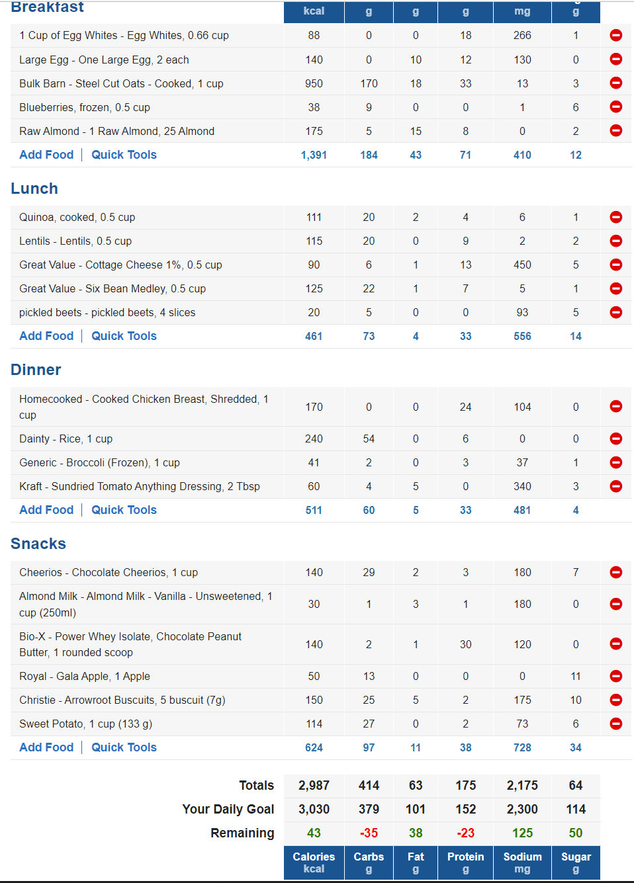
Task: Delete Quinoa entry from Lunch
Action: coord(615,217)
